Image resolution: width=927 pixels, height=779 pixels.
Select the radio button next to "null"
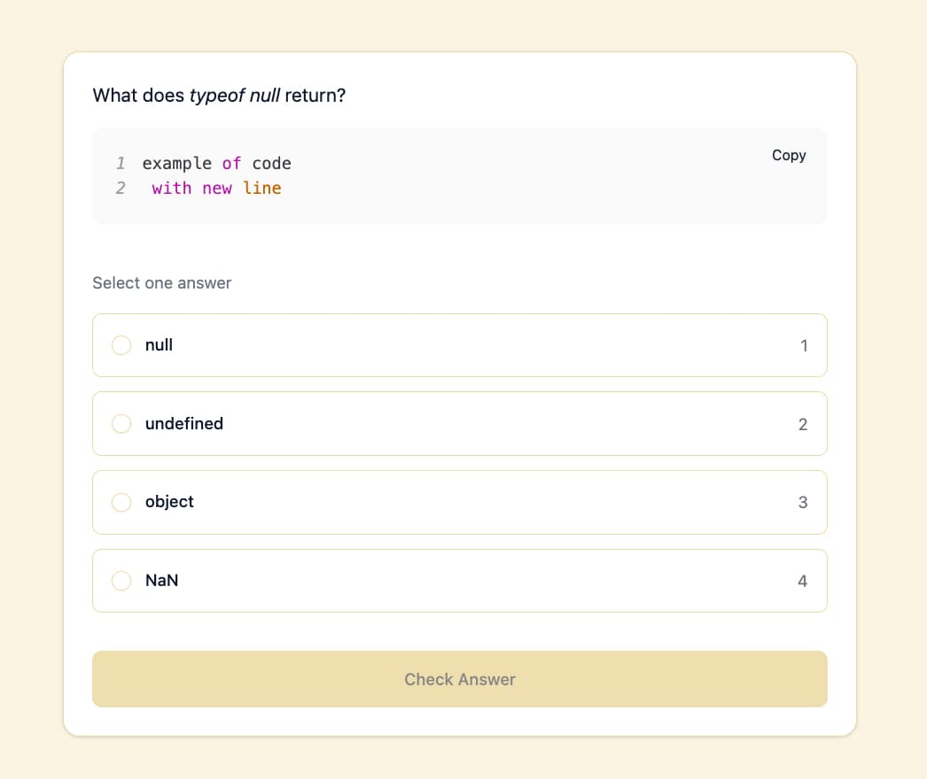[x=121, y=345]
